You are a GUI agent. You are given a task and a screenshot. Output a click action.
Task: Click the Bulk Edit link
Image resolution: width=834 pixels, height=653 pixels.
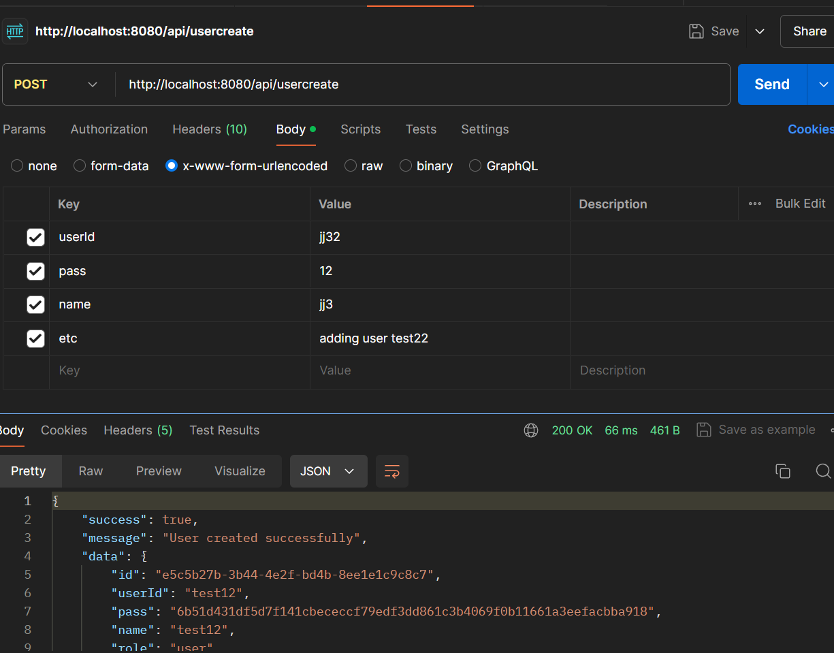[x=800, y=204]
